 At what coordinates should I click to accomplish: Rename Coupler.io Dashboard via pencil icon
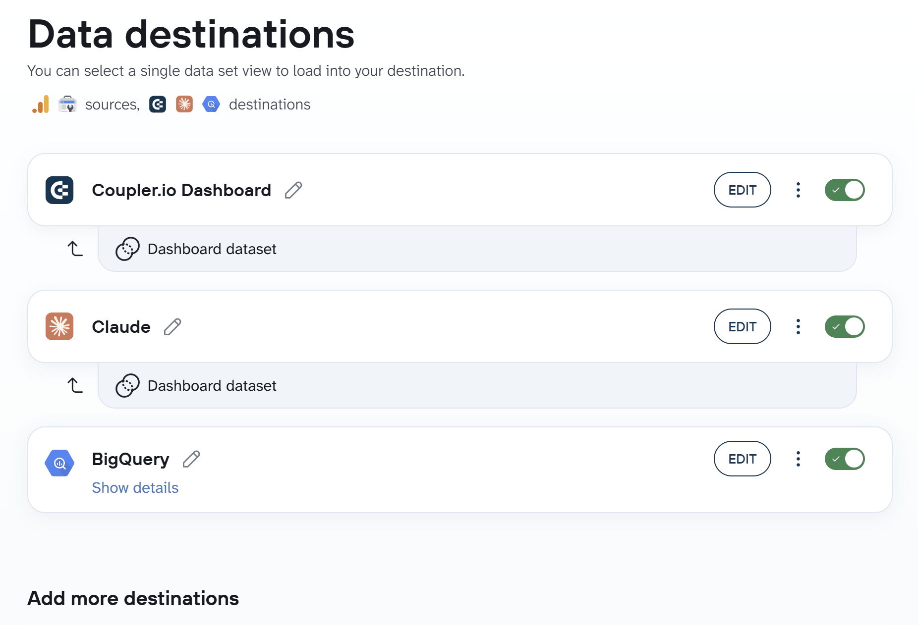[293, 190]
